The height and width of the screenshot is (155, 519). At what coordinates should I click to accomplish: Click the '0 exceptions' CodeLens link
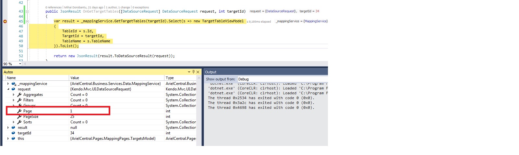click(141, 7)
